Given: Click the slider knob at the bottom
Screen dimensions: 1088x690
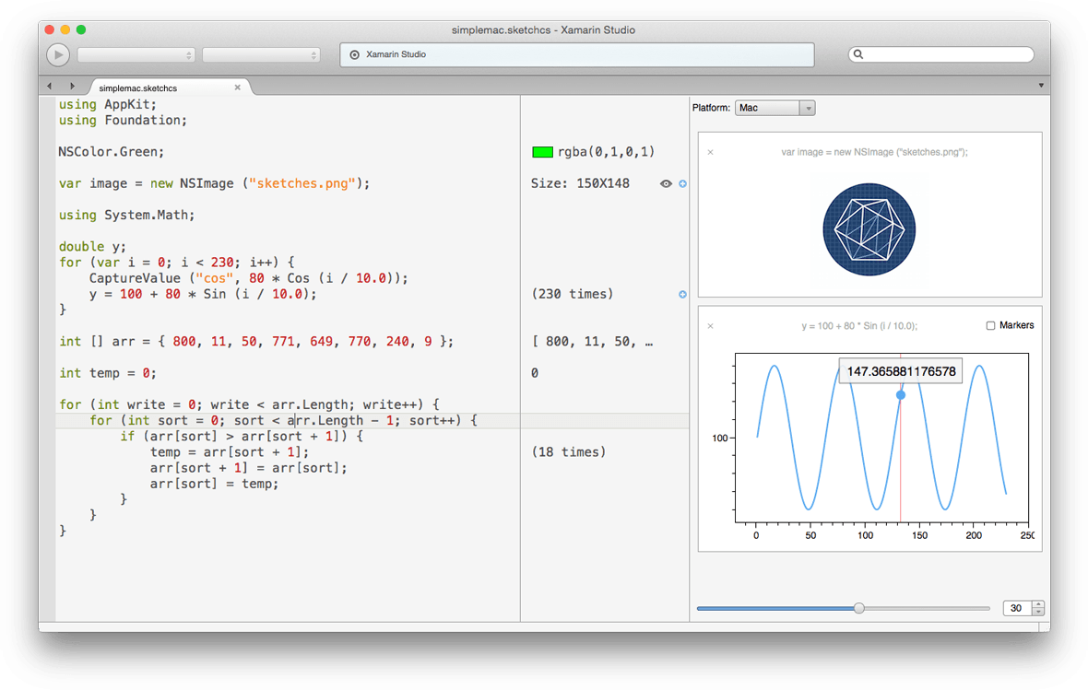Looking at the screenshot, I should 859,608.
